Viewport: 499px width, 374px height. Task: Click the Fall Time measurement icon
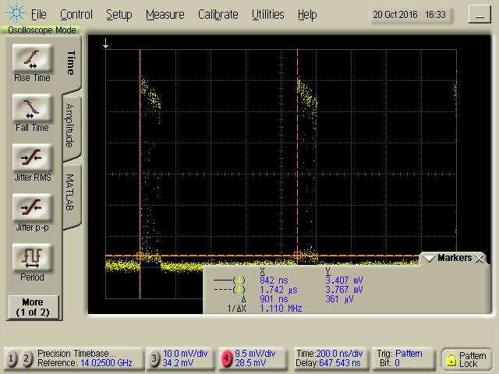(x=32, y=108)
